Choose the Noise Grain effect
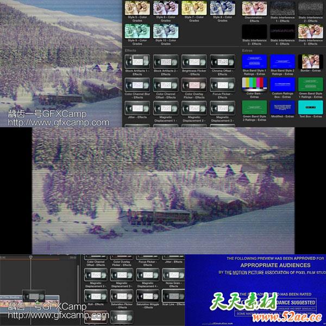Viewport: 326px width, 326px height. pos(174,274)
